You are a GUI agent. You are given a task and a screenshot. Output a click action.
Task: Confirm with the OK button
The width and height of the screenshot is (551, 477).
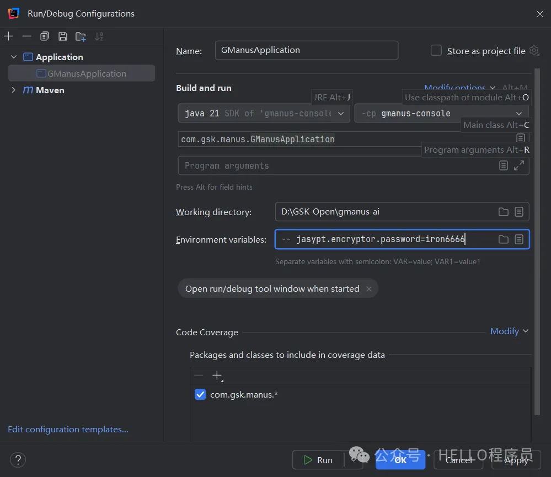(x=400, y=460)
